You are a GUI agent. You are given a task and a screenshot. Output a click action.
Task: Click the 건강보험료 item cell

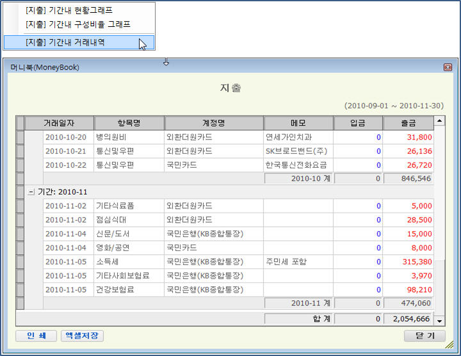pos(129,290)
